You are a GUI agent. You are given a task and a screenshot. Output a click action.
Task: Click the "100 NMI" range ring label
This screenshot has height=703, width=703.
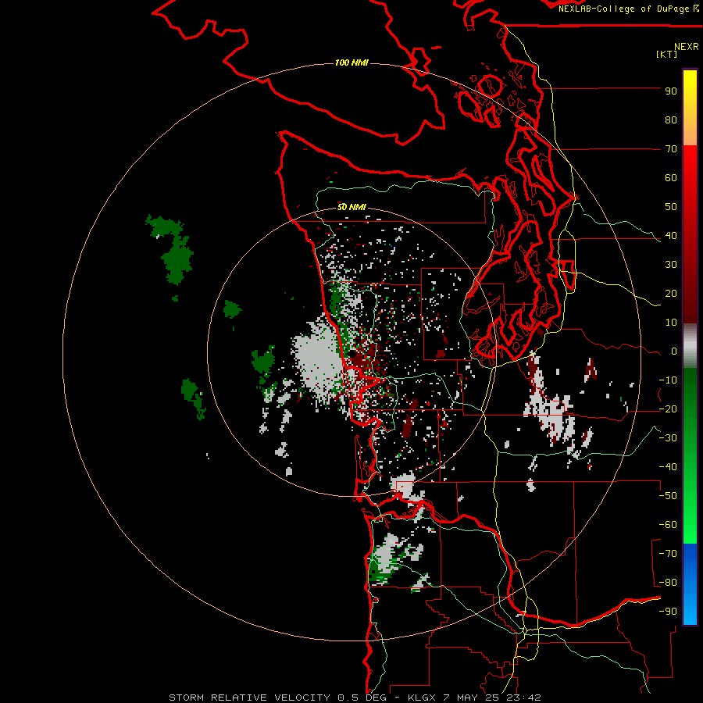[352, 62]
